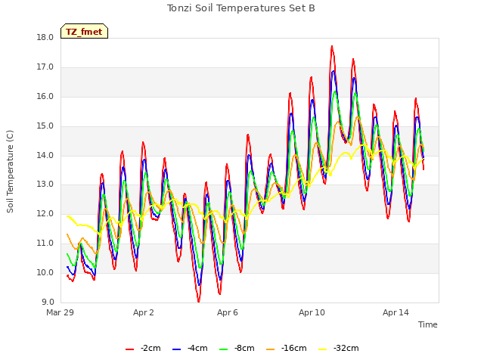Screen dimensions: 484x363
Task: Select the -2cm legend label
Action: [x=150, y=348]
